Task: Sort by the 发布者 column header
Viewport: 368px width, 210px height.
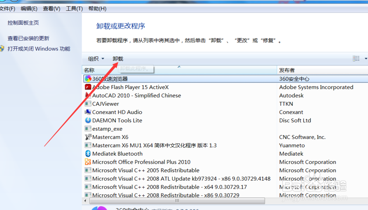Action: point(322,70)
